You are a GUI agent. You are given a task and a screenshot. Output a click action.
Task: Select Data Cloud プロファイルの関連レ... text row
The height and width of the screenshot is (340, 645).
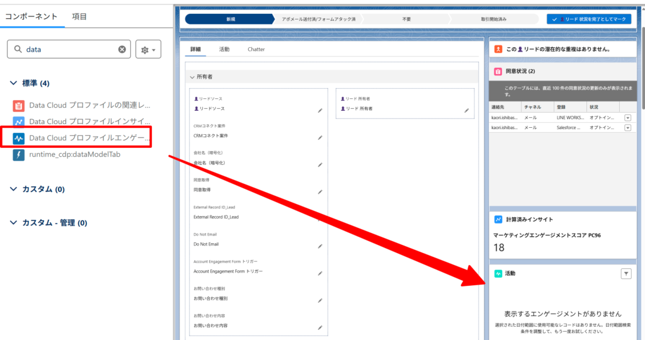pyautogui.click(x=89, y=105)
